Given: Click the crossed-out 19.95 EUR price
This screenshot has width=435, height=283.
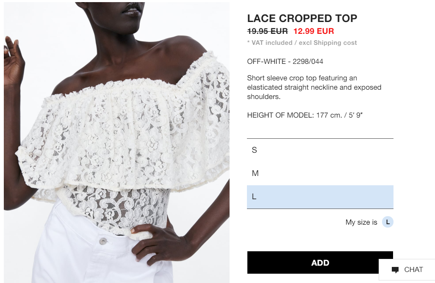Looking at the screenshot, I should 267,31.
